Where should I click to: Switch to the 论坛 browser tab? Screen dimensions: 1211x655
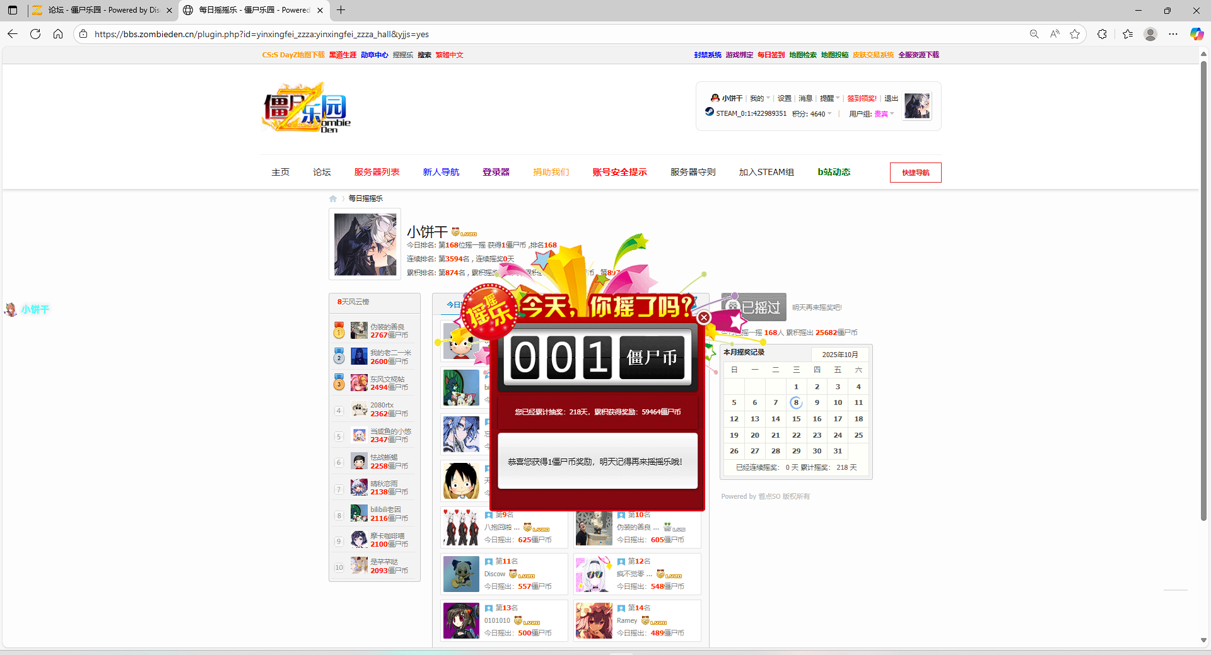click(x=101, y=10)
